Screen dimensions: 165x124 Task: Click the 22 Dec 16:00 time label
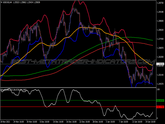click(84, 122)
